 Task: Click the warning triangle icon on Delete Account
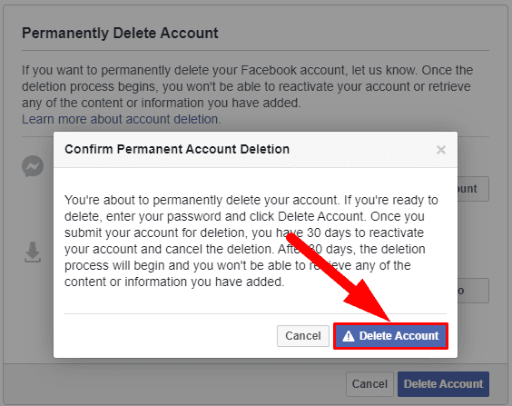[348, 336]
